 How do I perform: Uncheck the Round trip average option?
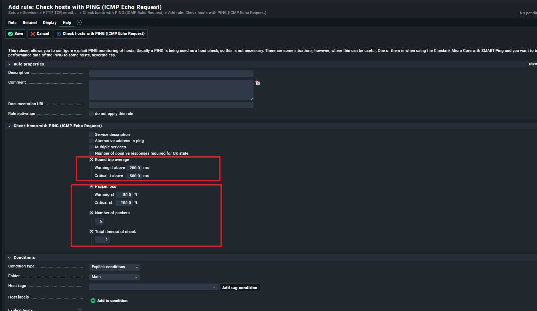coord(92,160)
